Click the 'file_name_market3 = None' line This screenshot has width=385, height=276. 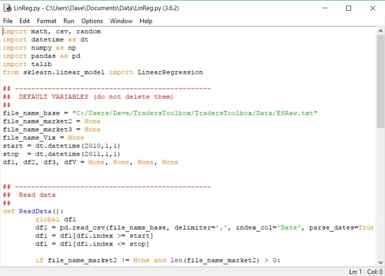[x=51, y=129]
